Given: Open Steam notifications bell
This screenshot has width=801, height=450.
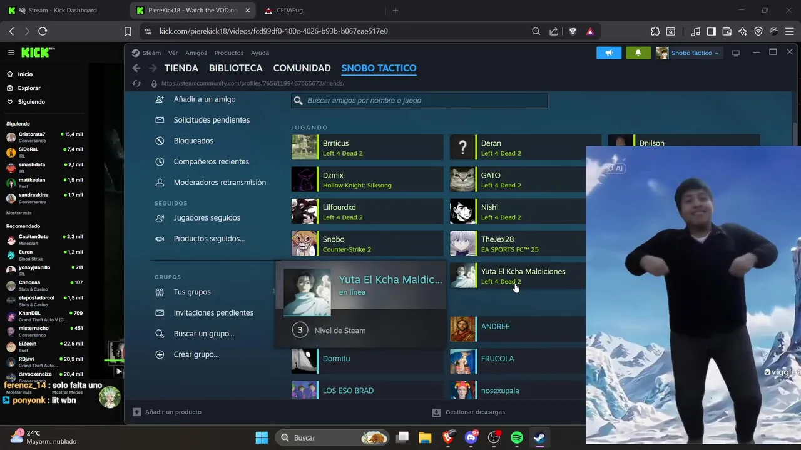Looking at the screenshot, I should 638,53.
